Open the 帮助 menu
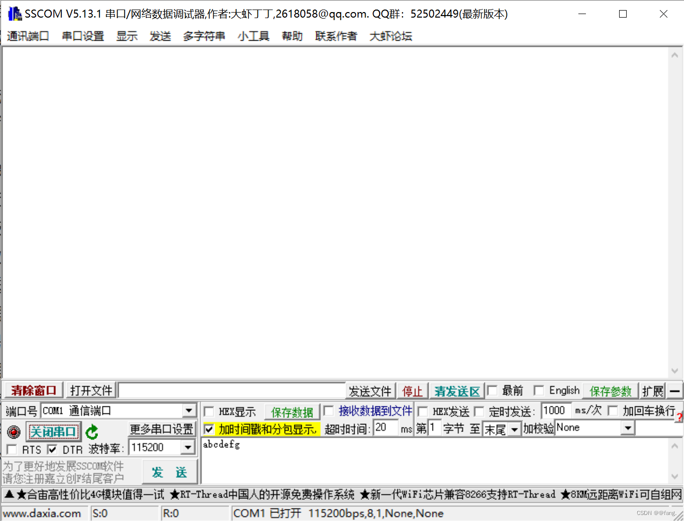 (x=292, y=36)
